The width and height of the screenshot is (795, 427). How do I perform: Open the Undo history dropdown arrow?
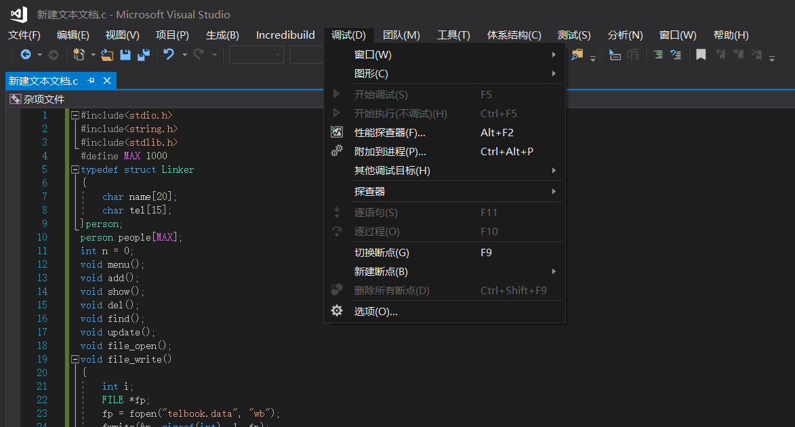pos(184,55)
